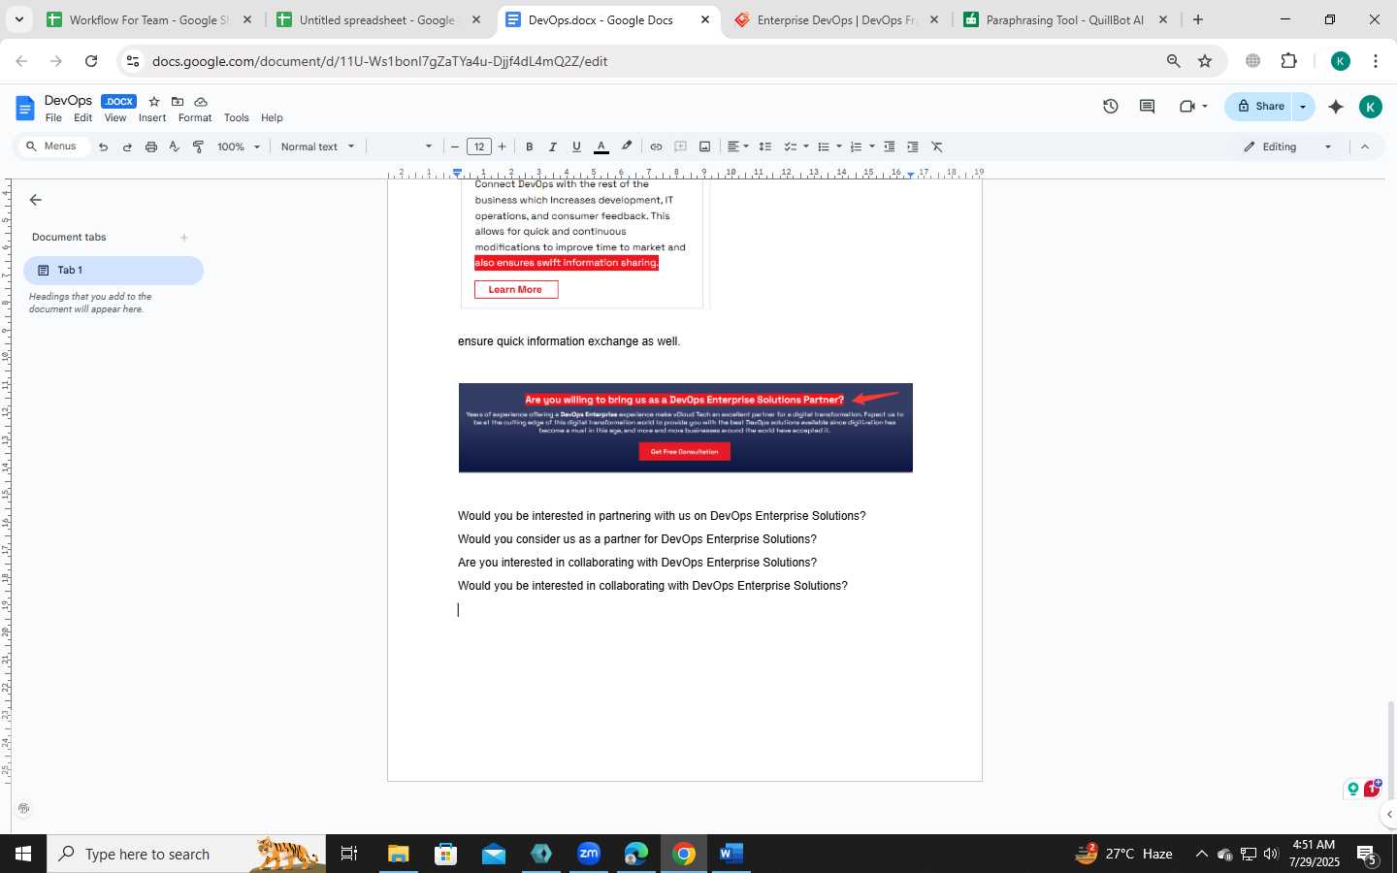Open the text color picker
Screen dimensions: 1397x873
click(601, 146)
